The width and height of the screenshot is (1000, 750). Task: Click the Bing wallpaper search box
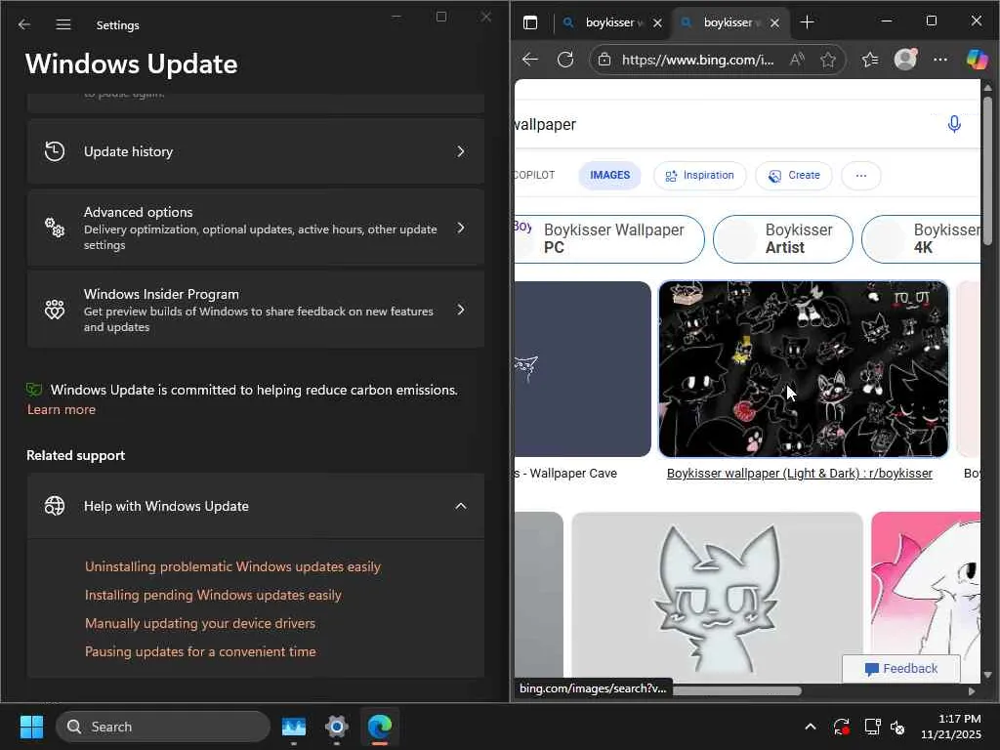(x=721, y=124)
